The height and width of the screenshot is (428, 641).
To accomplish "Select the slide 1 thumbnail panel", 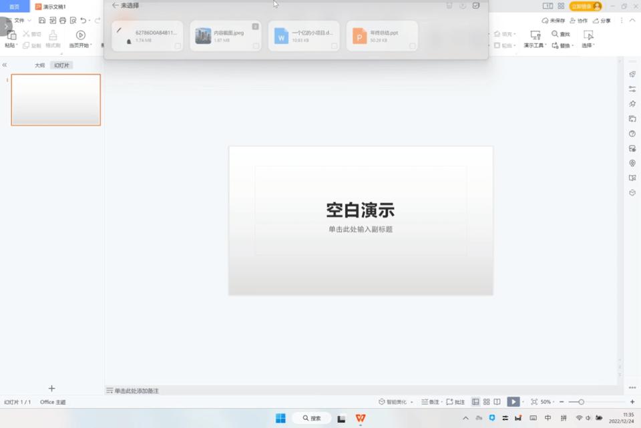I will 55,99.
